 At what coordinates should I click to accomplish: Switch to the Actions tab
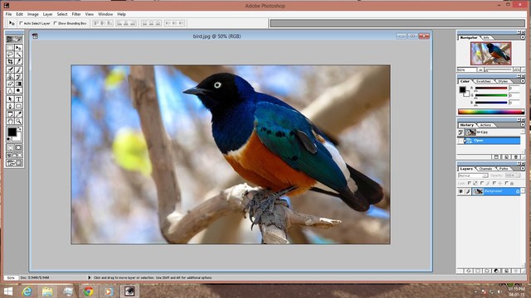[x=486, y=125]
